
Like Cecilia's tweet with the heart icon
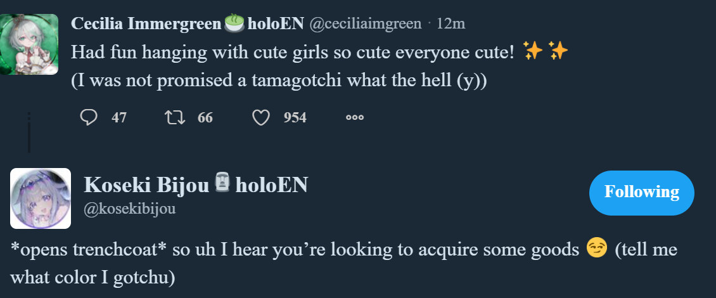point(261,117)
